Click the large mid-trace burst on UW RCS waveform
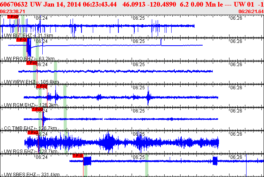Viewport: 264px width, 177px height. [x=108, y=142]
